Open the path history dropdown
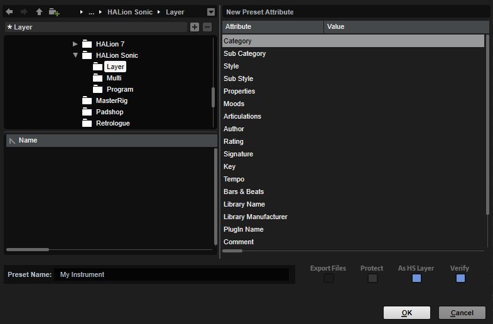 click(211, 12)
